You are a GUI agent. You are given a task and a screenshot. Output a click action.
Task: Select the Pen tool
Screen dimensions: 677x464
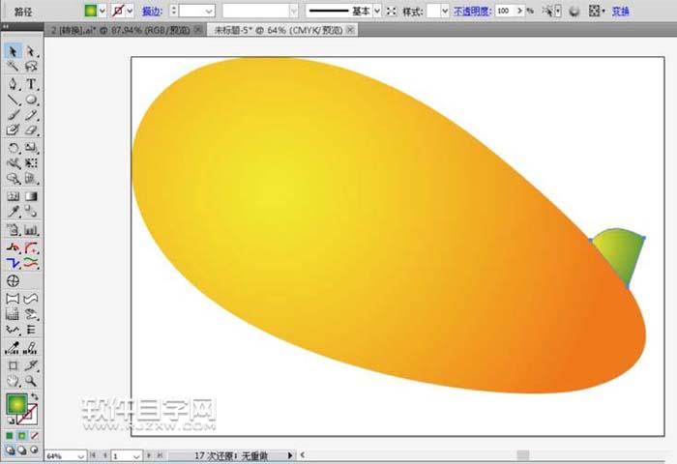[x=14, y=84]
